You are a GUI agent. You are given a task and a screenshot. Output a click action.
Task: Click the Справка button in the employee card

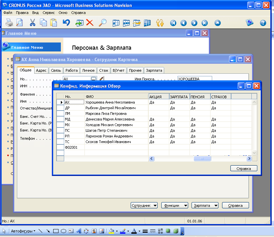pyautogui.click(x=235, y=205)
